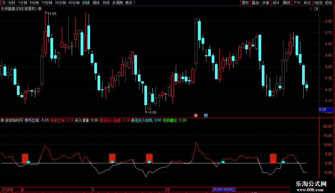Click the 统计 statistics button
The width and height of the screenshot is (335, 193).
276,3
